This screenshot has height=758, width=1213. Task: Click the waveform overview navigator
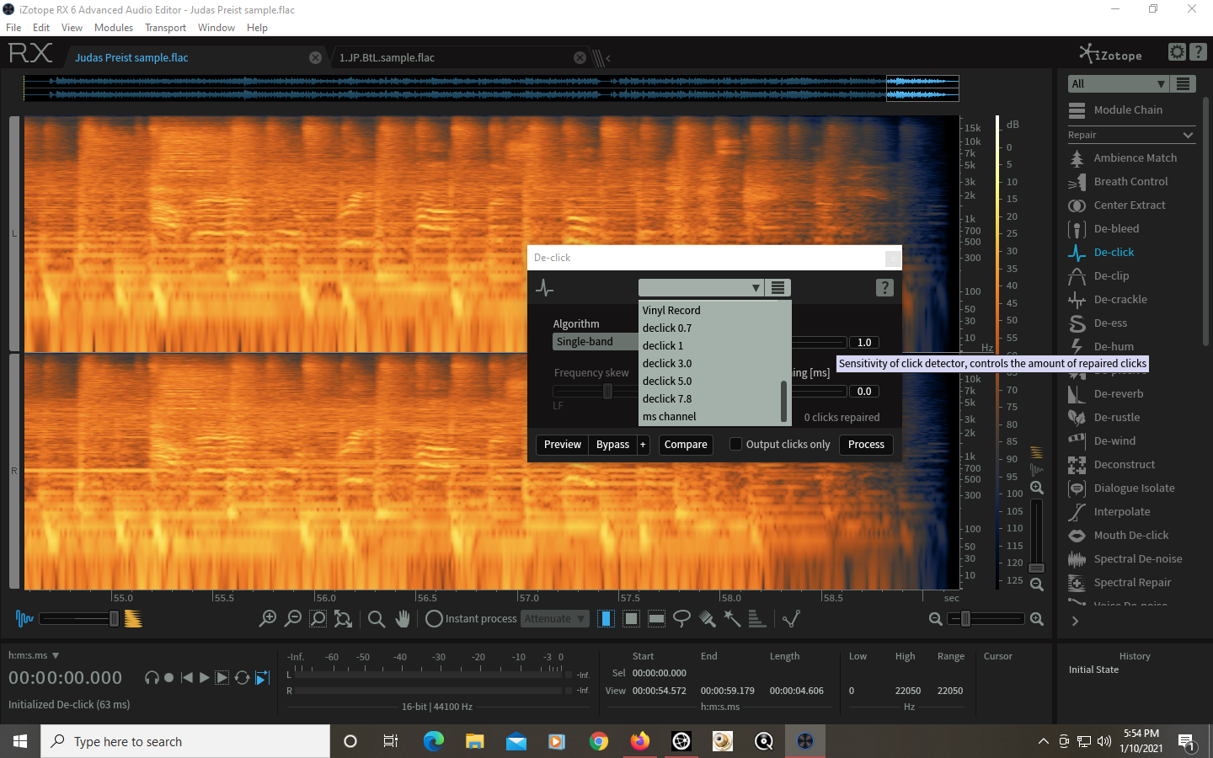491,88
